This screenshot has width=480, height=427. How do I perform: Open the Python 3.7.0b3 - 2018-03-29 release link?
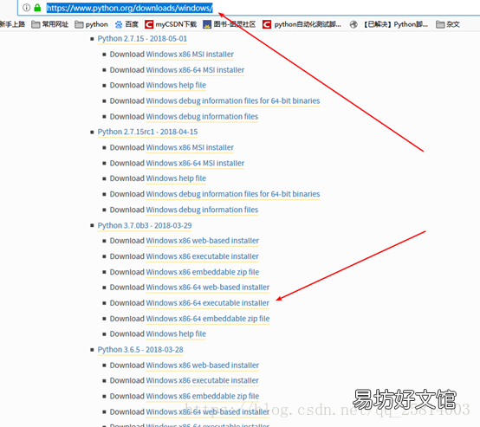[145, 225]
